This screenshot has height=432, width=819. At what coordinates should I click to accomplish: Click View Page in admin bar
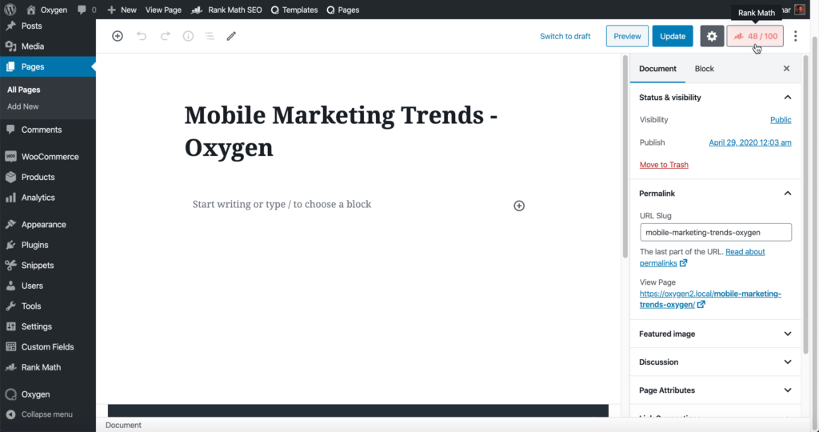tap(163, 10)
